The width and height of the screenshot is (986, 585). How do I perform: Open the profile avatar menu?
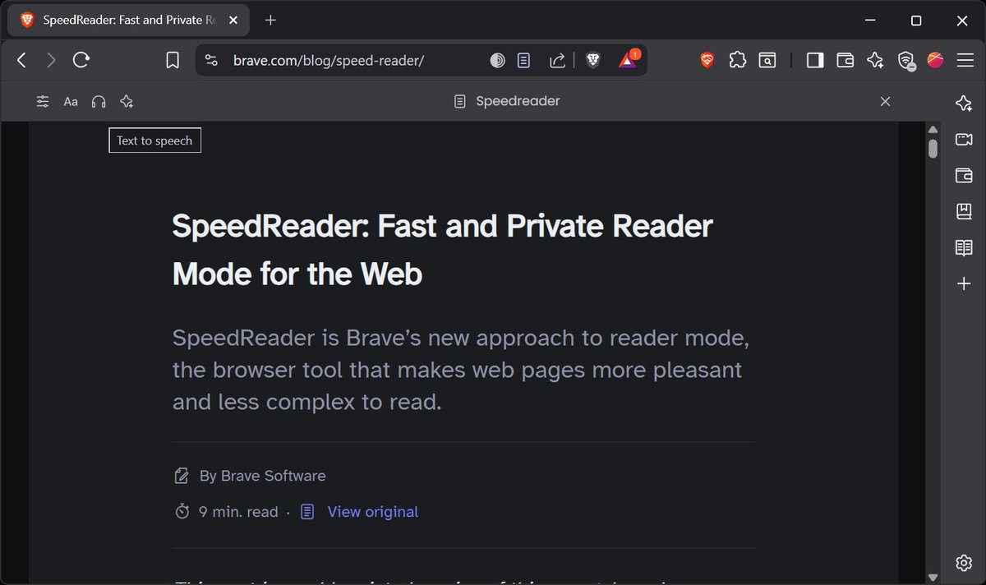tap(935, 59)
